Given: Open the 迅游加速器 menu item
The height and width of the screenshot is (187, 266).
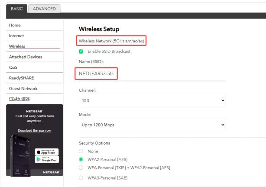Looking at the screenshot, I should [35, 99].
